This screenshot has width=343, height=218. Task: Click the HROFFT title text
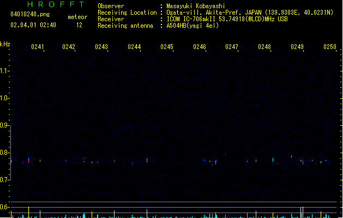tap(56, 4)
